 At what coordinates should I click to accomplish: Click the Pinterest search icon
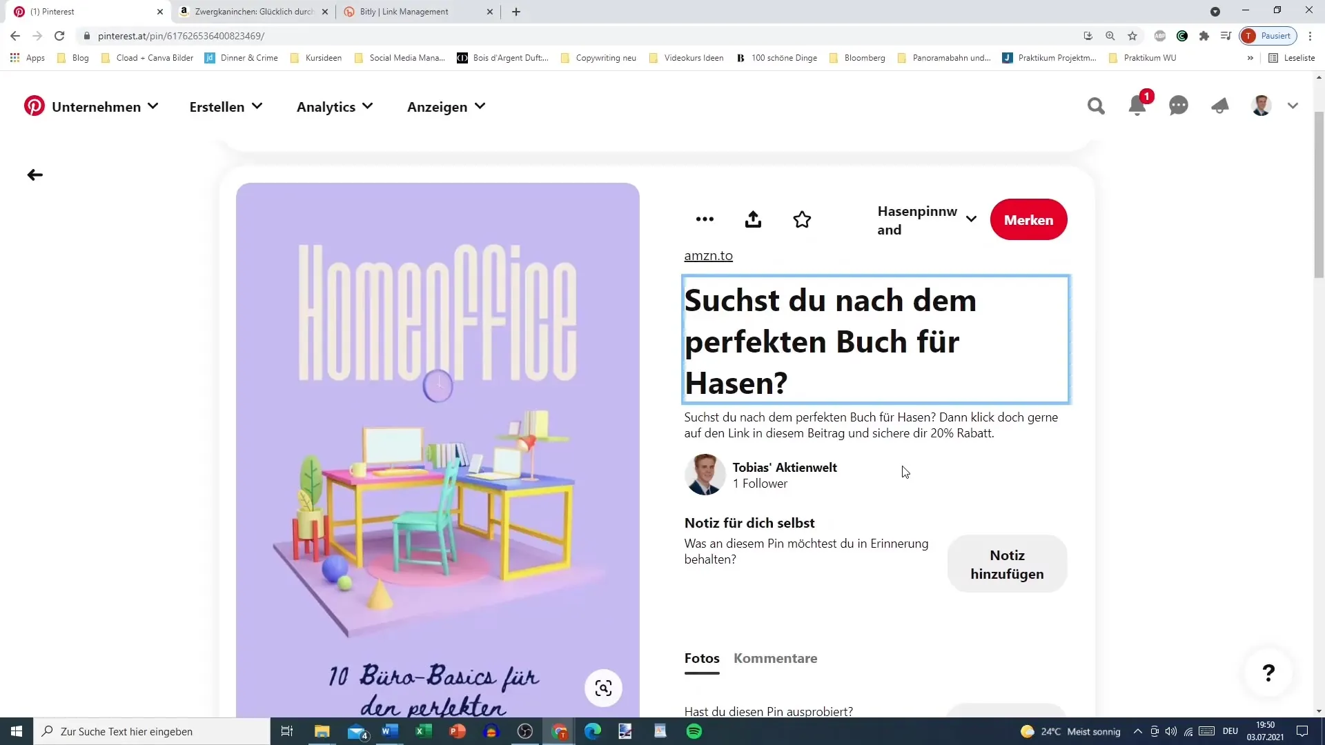click(x=1096, y=106)
